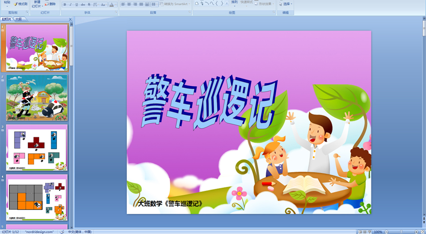426x234 pixels.
Task: Click the slide editor vertical scrollbar thumb
Action: coord(424,28)
